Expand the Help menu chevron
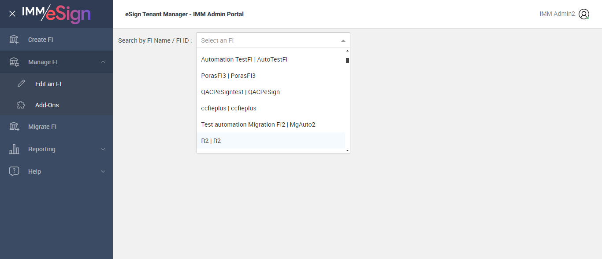602x259 pixels. (x=103, y=171)
